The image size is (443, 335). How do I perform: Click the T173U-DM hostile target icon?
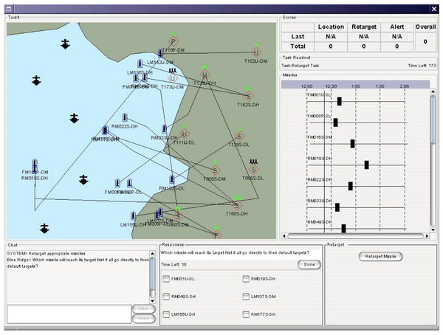pos(172,78)
